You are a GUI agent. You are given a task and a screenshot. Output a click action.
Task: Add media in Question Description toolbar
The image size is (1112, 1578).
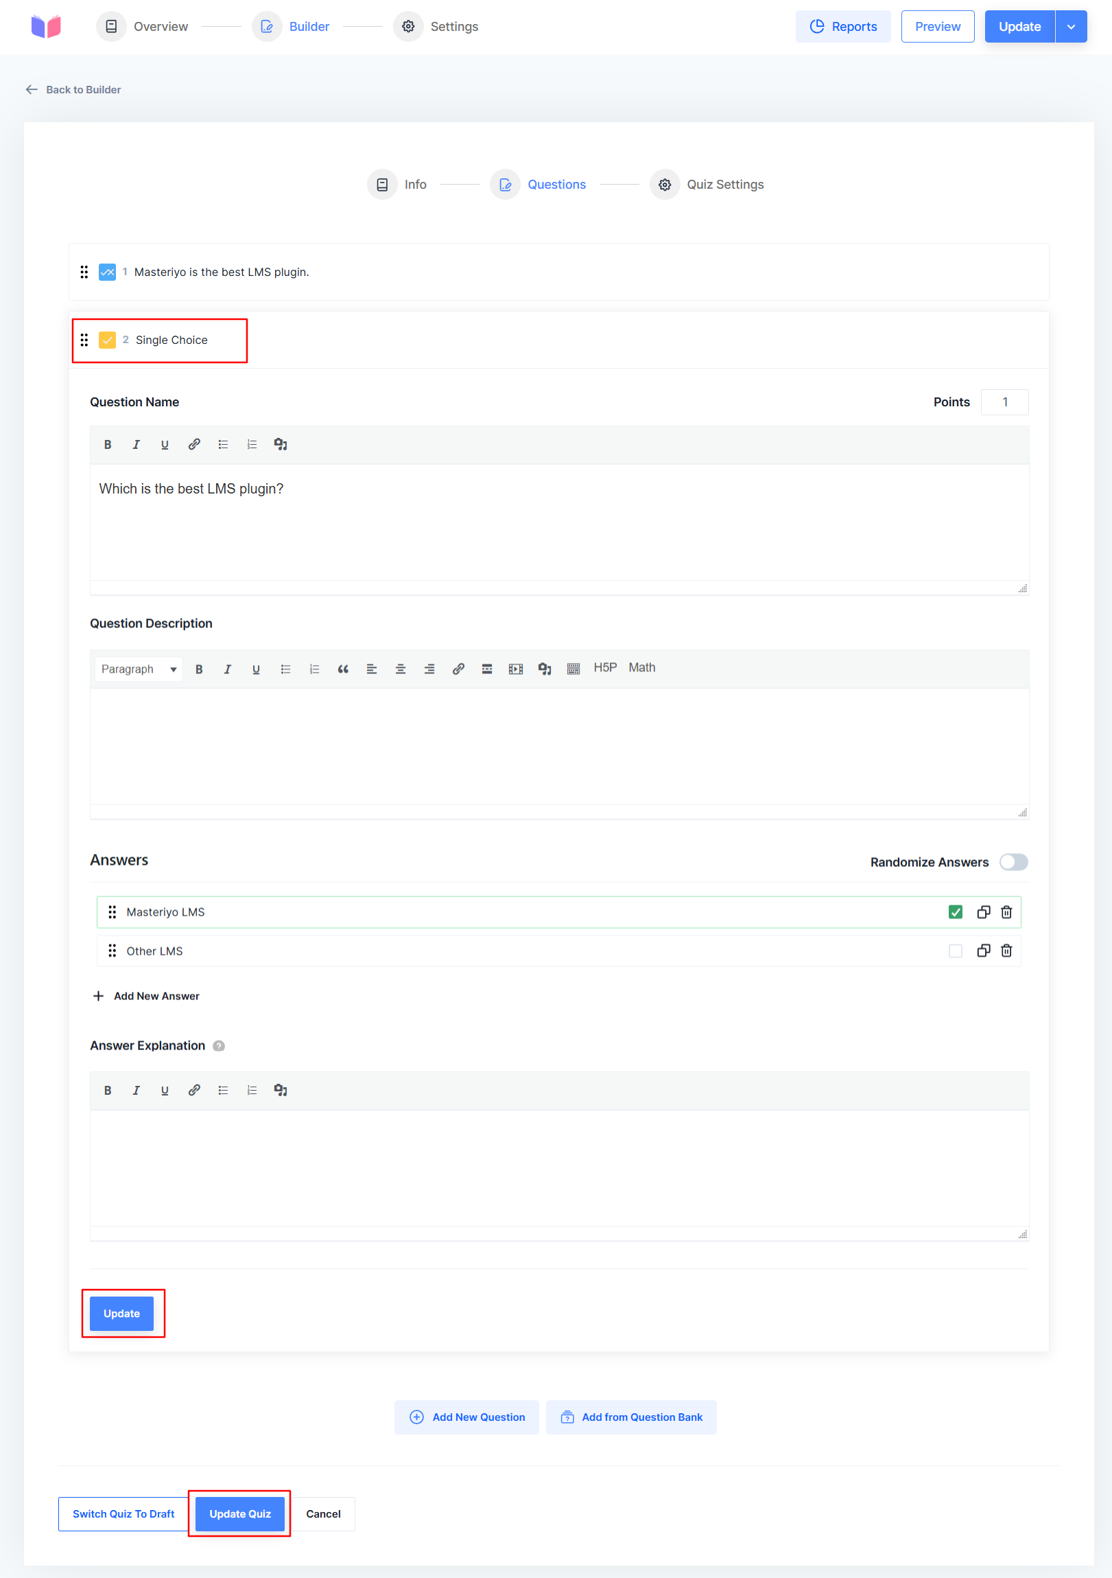[x=545, y=669]
